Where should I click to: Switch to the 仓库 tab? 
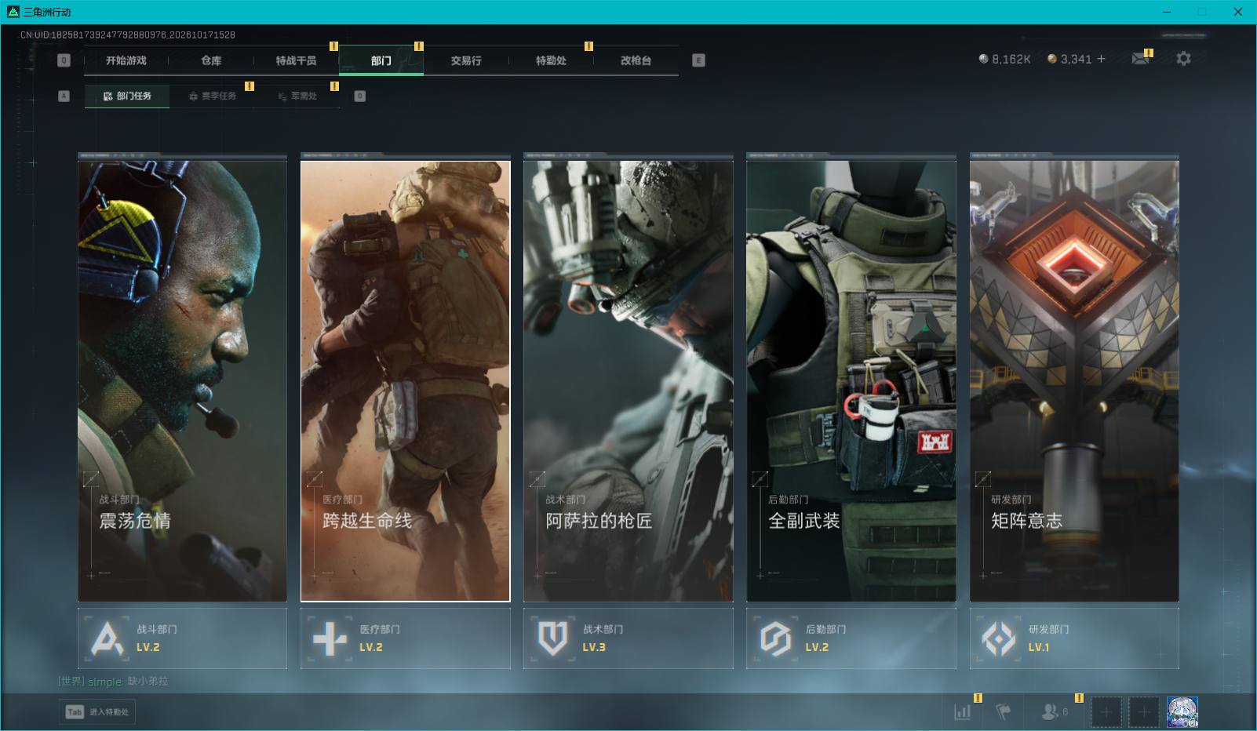click(x=211, y=60)
